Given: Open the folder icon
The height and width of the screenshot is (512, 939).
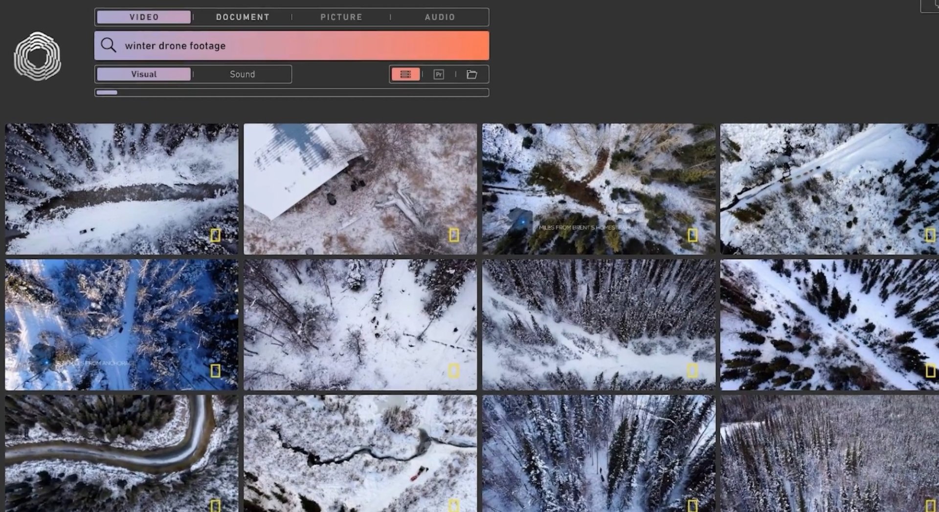Looking at the screenshot, I should (x=472, y=74).
